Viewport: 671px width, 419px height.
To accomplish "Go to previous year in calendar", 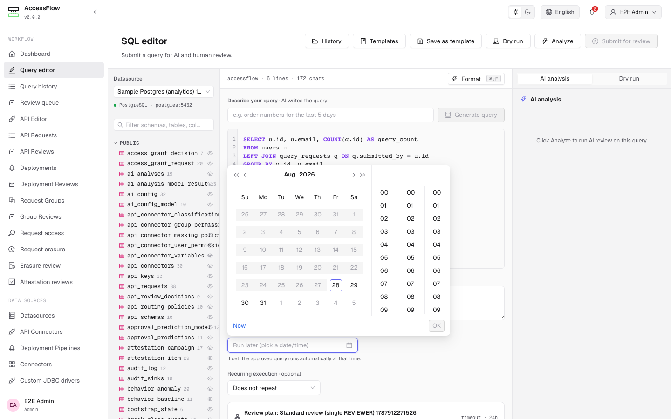I will tap(236, 175).
